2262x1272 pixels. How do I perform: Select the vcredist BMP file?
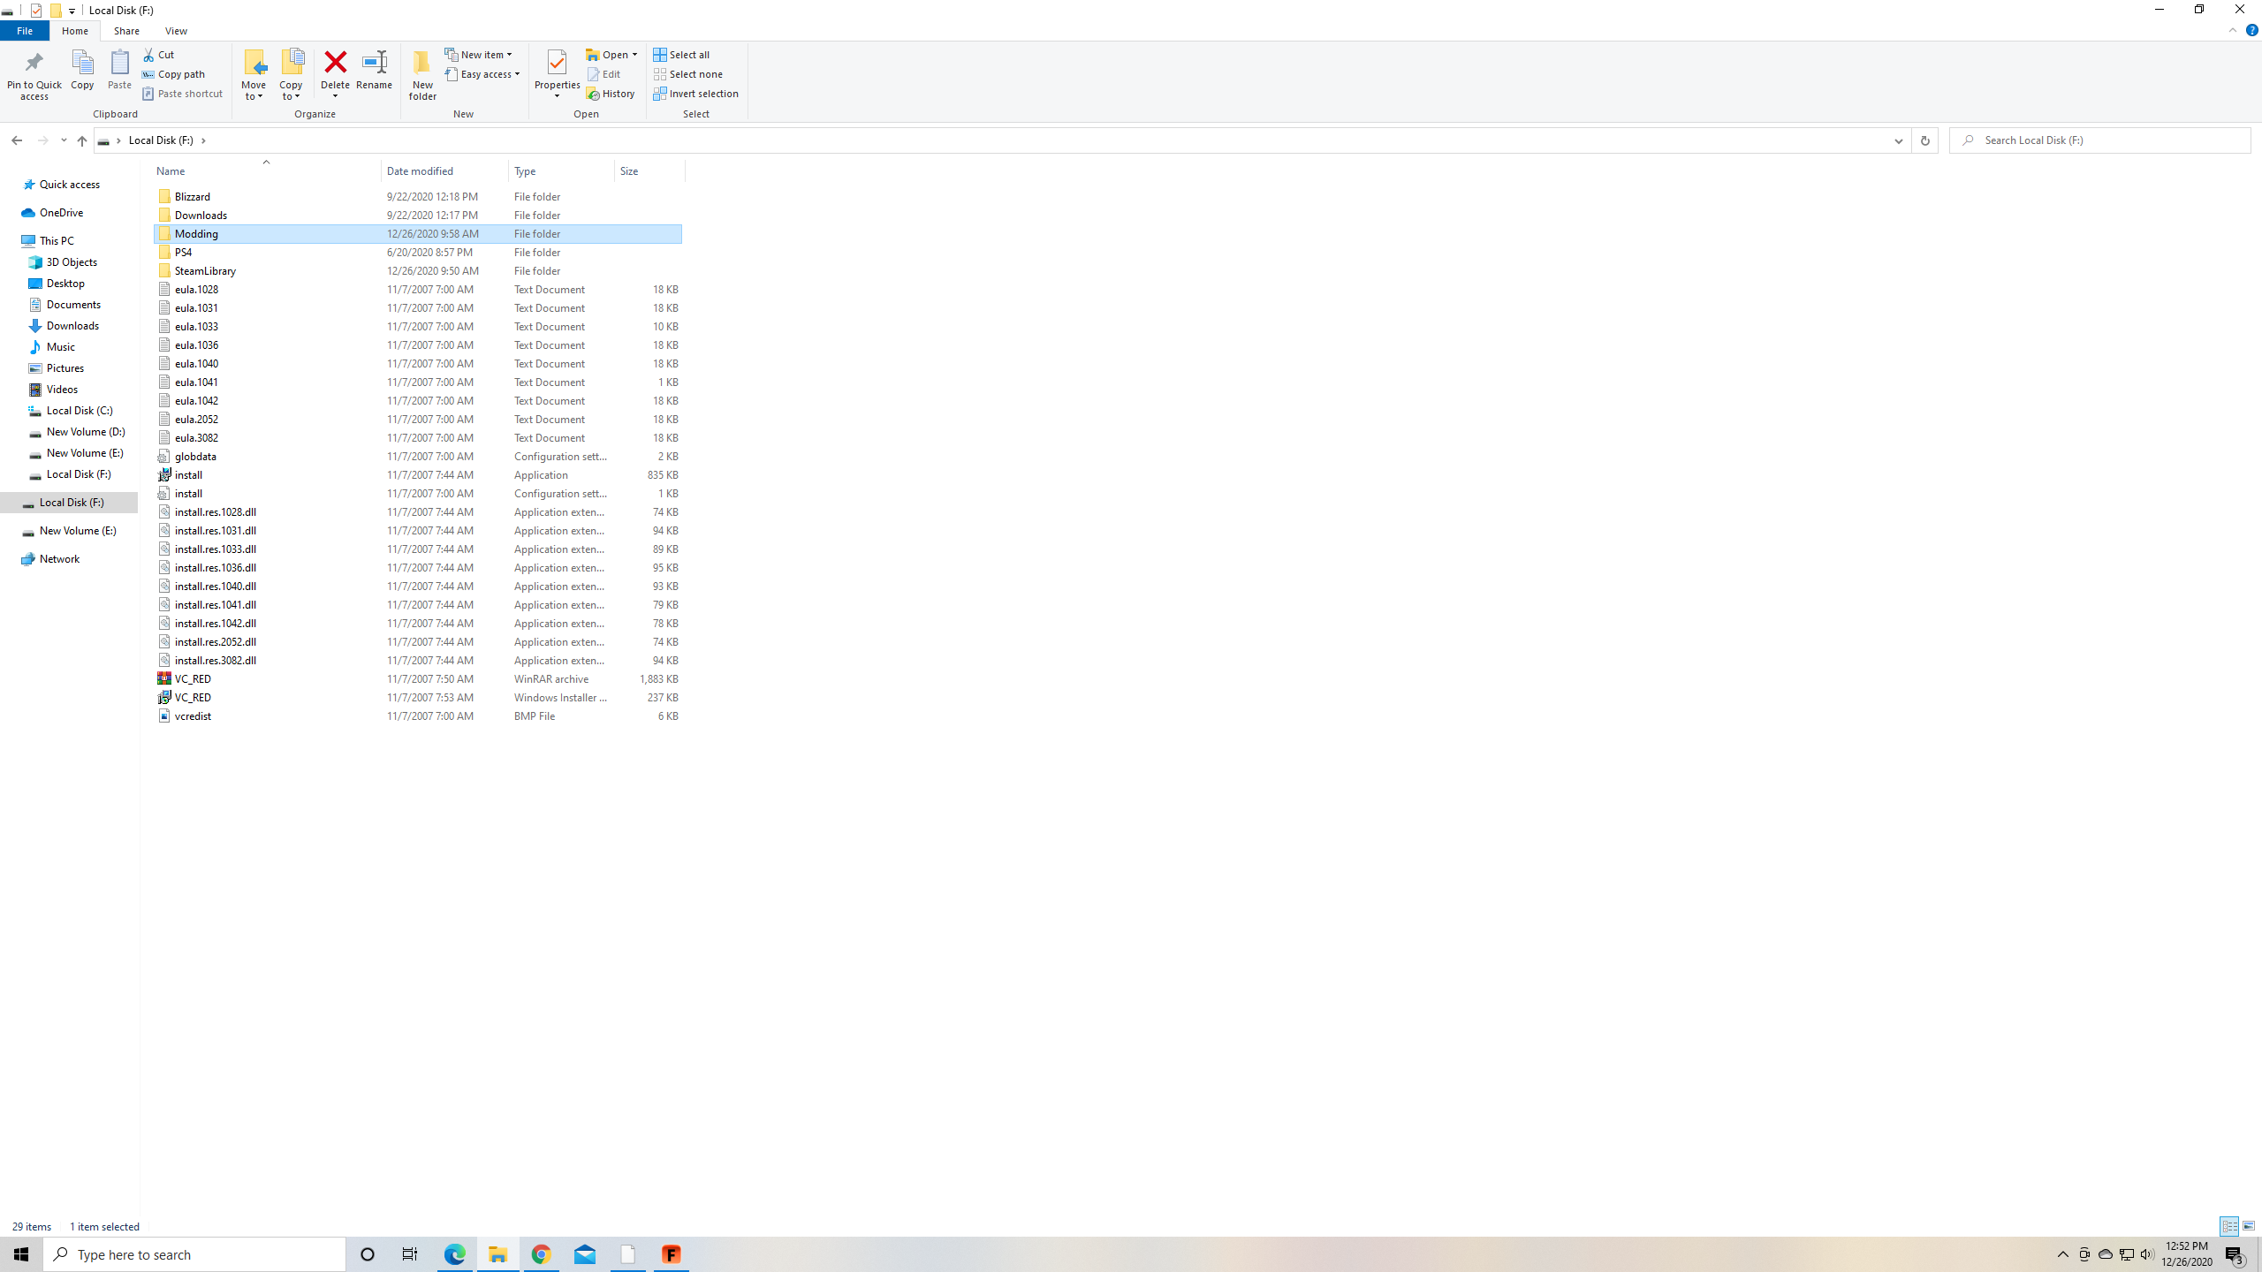tap(418, 715)
